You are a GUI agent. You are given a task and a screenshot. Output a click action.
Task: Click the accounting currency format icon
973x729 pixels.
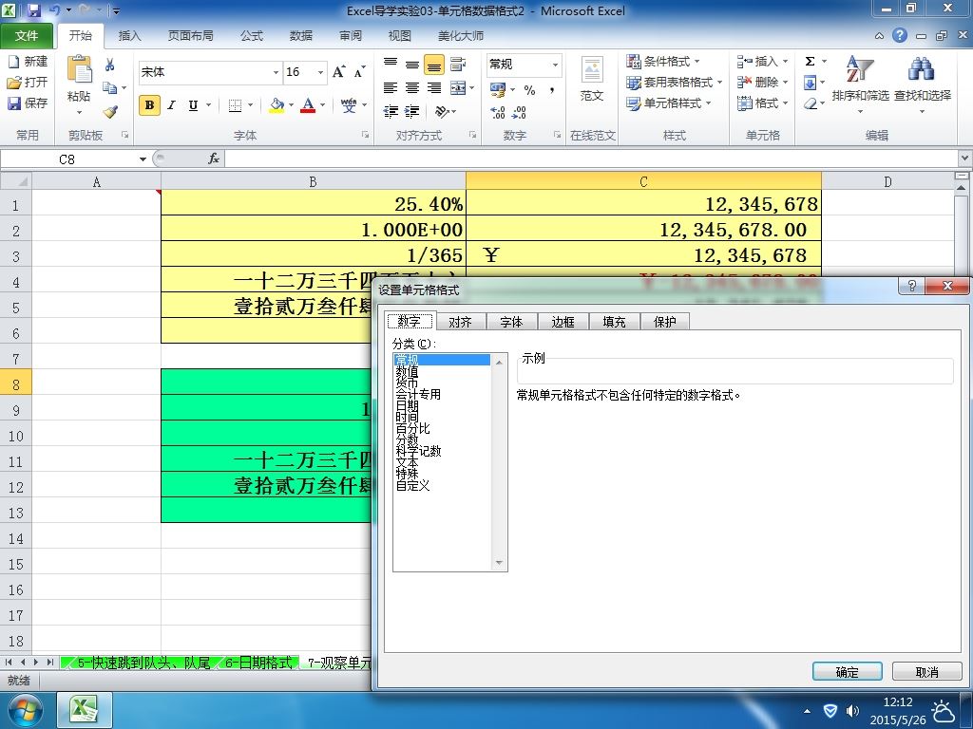pos(498,90)
